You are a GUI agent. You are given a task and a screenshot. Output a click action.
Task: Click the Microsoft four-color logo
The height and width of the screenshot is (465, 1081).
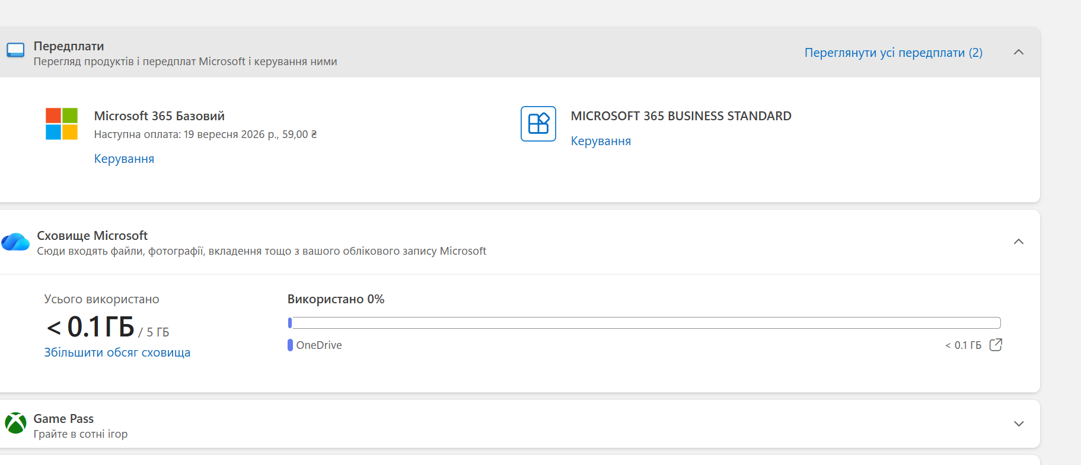62,124
